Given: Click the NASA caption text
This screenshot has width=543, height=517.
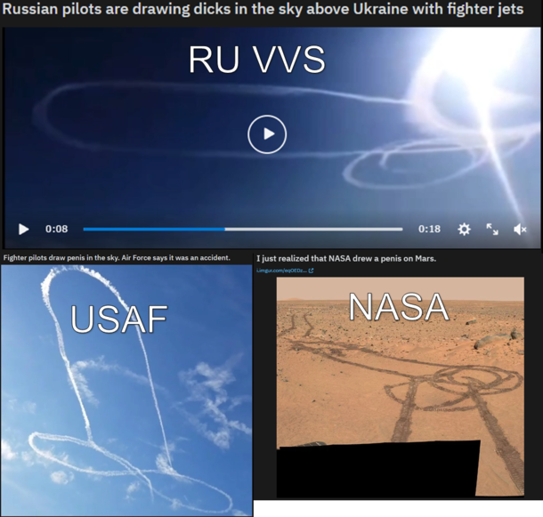Looking at the screenshot, I should [399, 307].
